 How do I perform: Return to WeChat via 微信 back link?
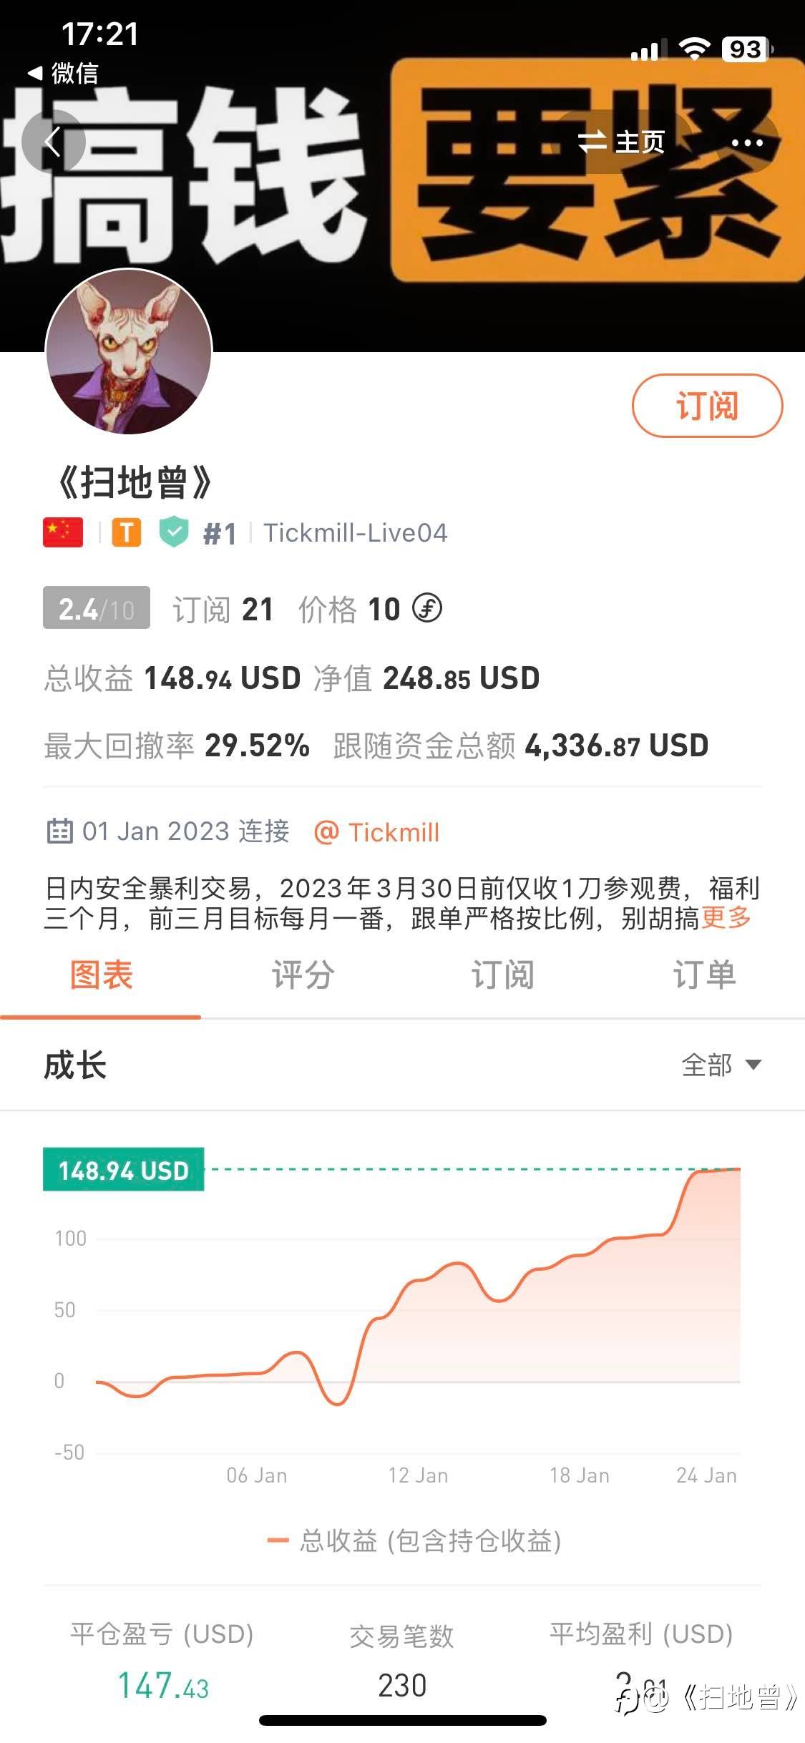click(x=64, y=73)
